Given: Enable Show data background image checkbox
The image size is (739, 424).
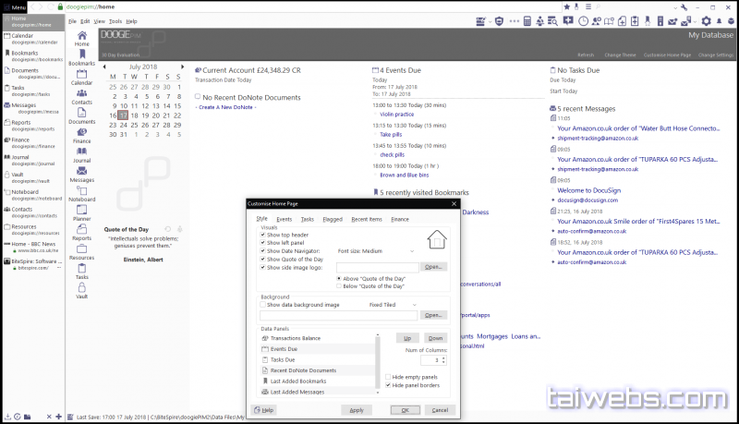Looking at the screenshot, I should coord(263,304).
